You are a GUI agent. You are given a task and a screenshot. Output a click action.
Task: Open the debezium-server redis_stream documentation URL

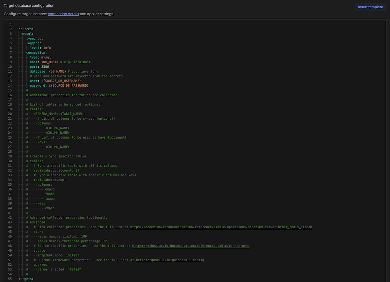click(221, 227)
